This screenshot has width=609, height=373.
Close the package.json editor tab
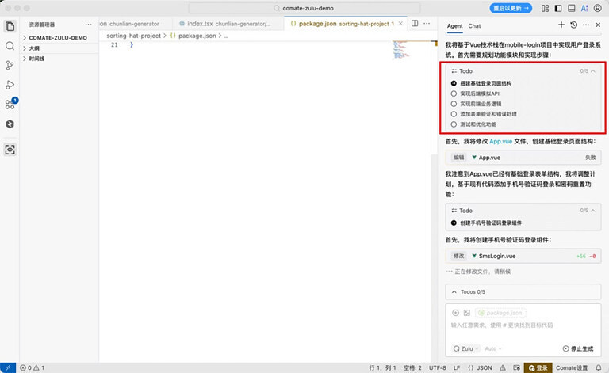(x=400, y=24)
